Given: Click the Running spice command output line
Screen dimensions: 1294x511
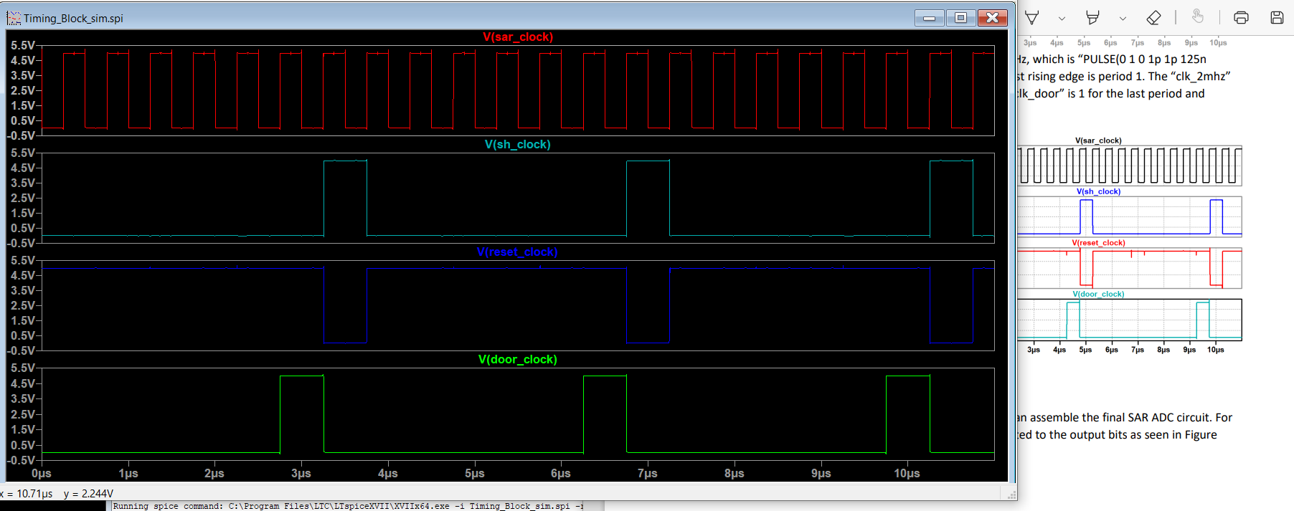Looking at the screenshot, I should point(348,506).
